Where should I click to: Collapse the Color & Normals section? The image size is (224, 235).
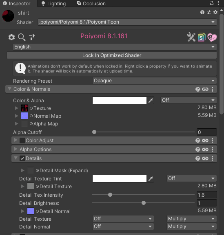9,89
